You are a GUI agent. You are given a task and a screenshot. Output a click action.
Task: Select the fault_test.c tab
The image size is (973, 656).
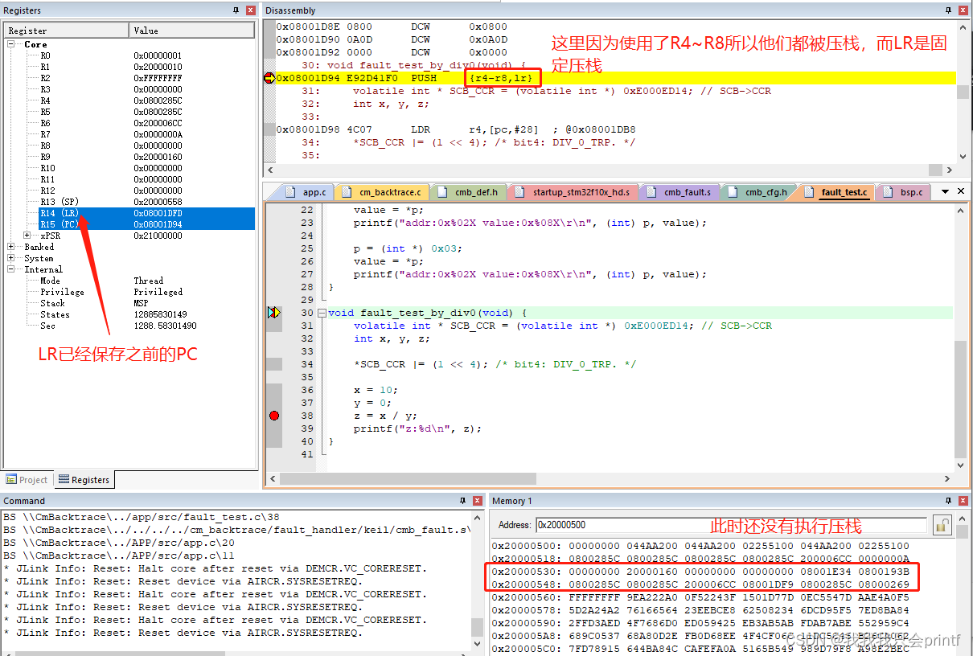coord(836,192)
